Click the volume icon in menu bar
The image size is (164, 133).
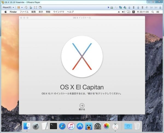(x=123, y=12)
